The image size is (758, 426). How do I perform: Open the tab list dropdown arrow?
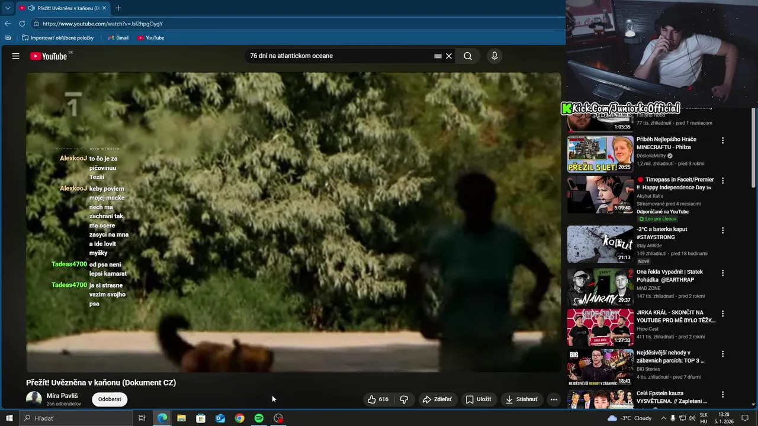[8, 8]
